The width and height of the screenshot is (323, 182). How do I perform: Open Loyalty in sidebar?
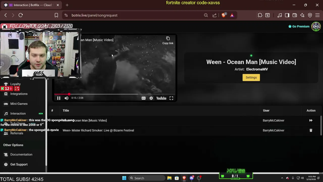(x=15, y=84)
